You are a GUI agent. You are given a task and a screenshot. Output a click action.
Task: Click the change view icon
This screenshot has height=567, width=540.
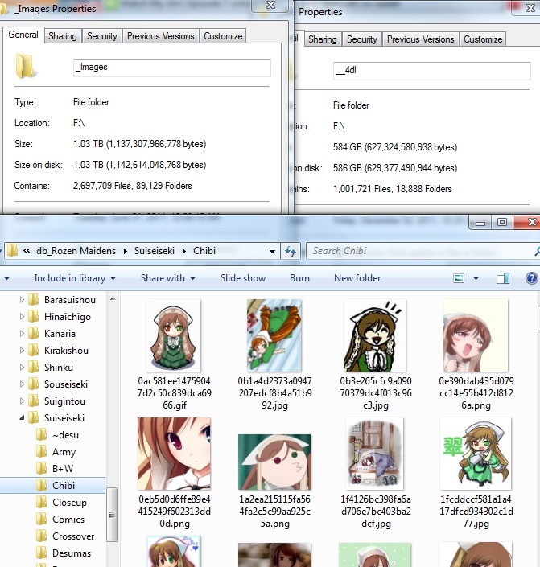pyautogui.click(x=459, y=278)
